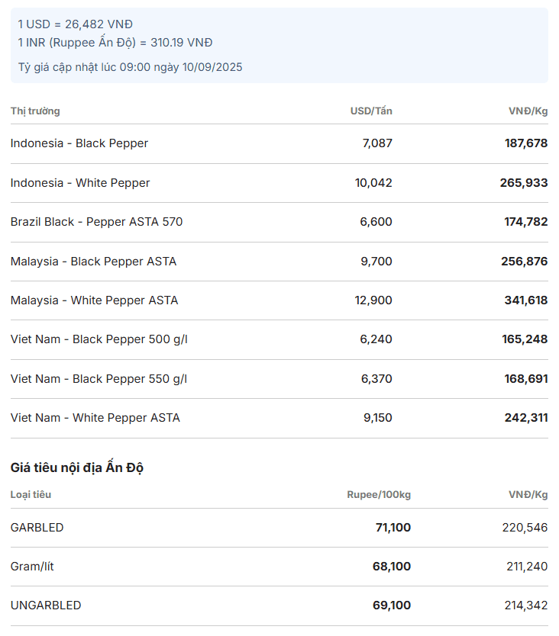Click the 68,100 Rupee price for Gram/lít

[x=391, y=567]
